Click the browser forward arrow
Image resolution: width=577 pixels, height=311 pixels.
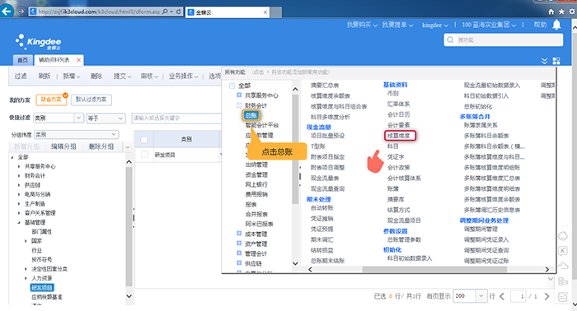point(21,12)
